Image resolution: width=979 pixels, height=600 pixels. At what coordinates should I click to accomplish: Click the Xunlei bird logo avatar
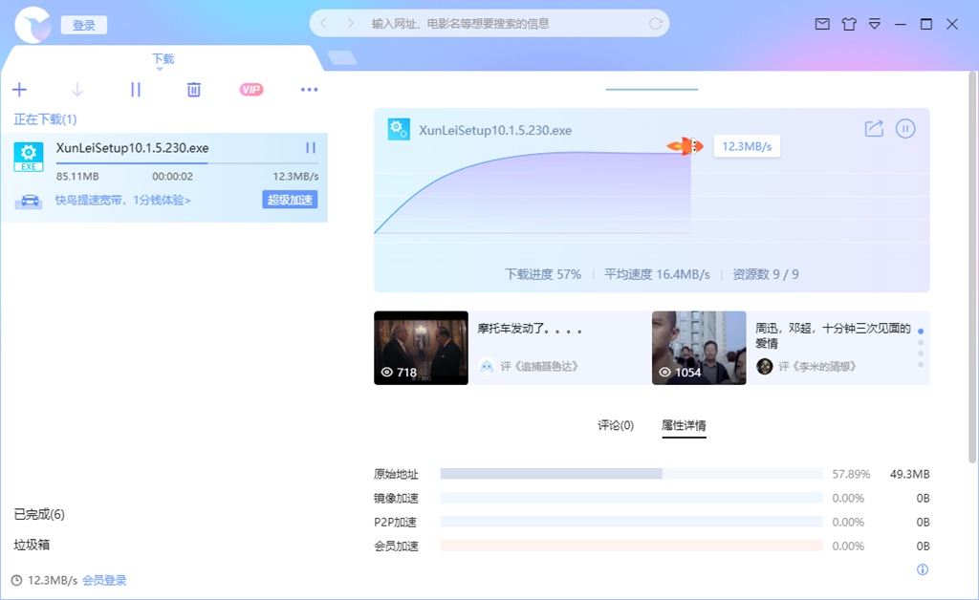click(x=32, y=24)
